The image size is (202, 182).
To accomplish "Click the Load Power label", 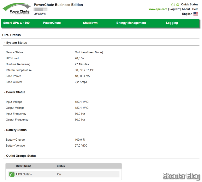I will pos(13,76).
